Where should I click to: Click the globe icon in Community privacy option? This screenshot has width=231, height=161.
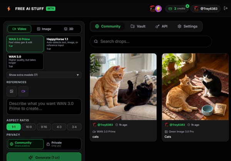12,144
